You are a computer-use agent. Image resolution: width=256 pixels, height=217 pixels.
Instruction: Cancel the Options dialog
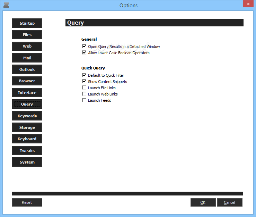pyautogui.click(x=230, y=202)
